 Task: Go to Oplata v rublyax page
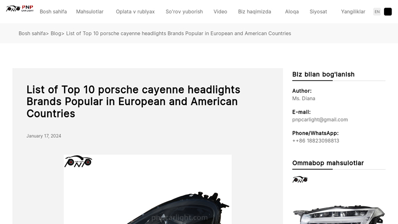click(135, 11)
